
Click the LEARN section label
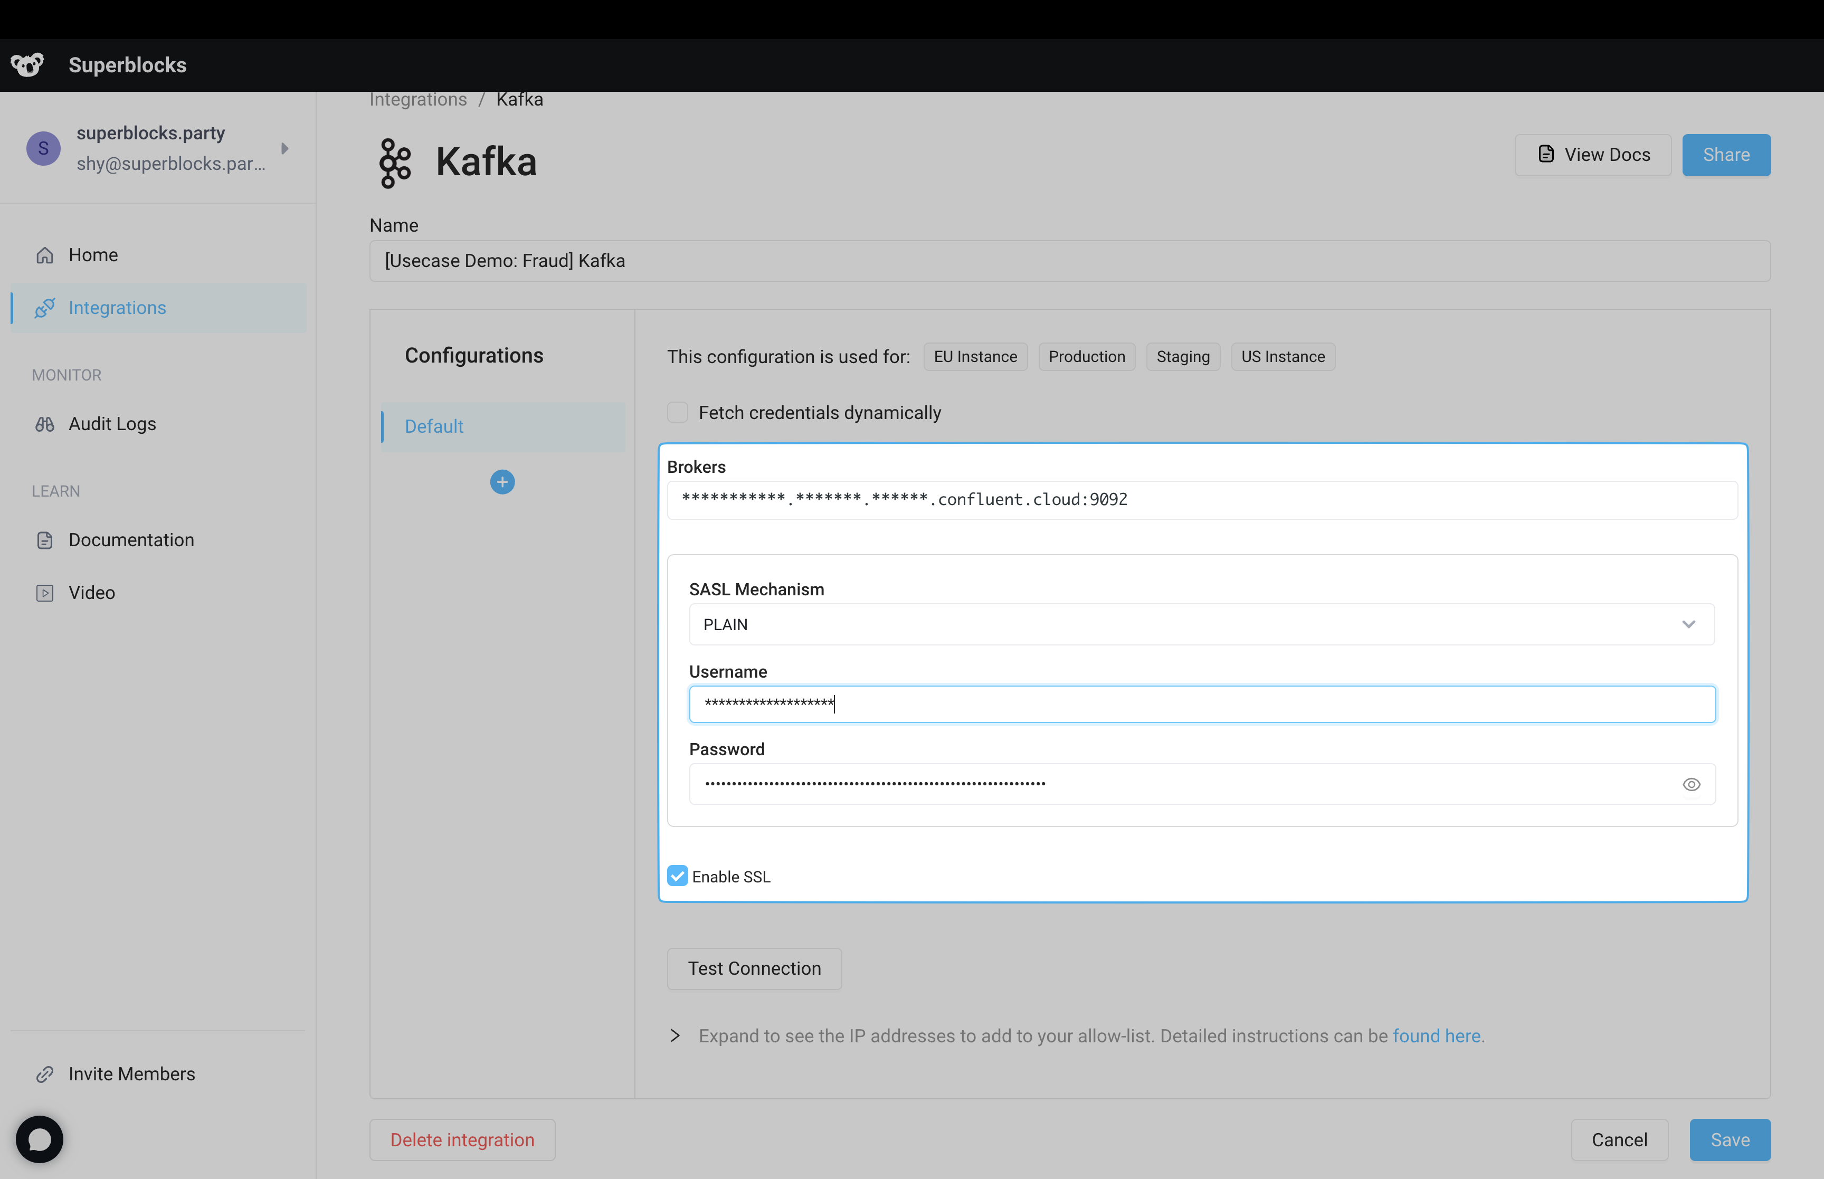pos(56,491)
